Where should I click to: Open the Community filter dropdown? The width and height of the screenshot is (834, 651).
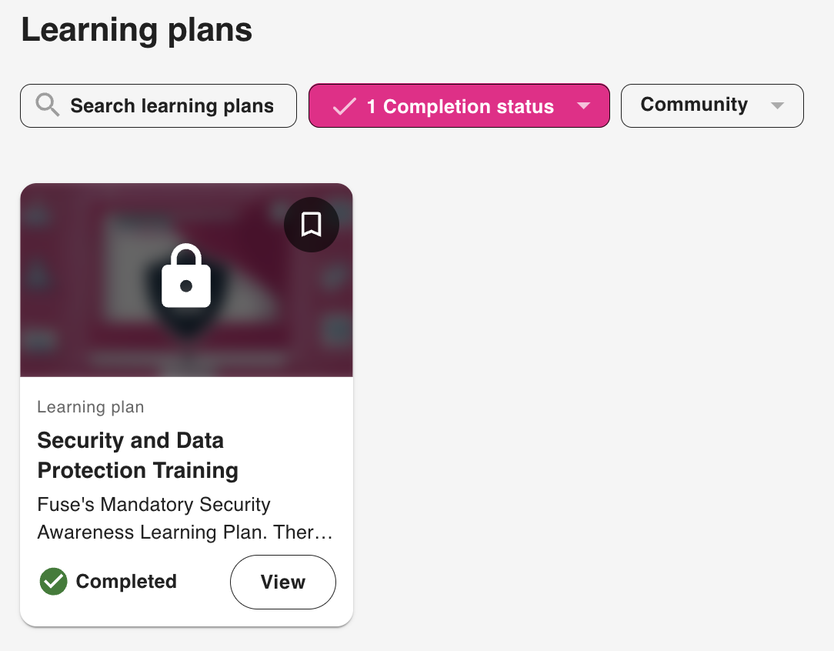pyautogui.click(x=694, y=105)
